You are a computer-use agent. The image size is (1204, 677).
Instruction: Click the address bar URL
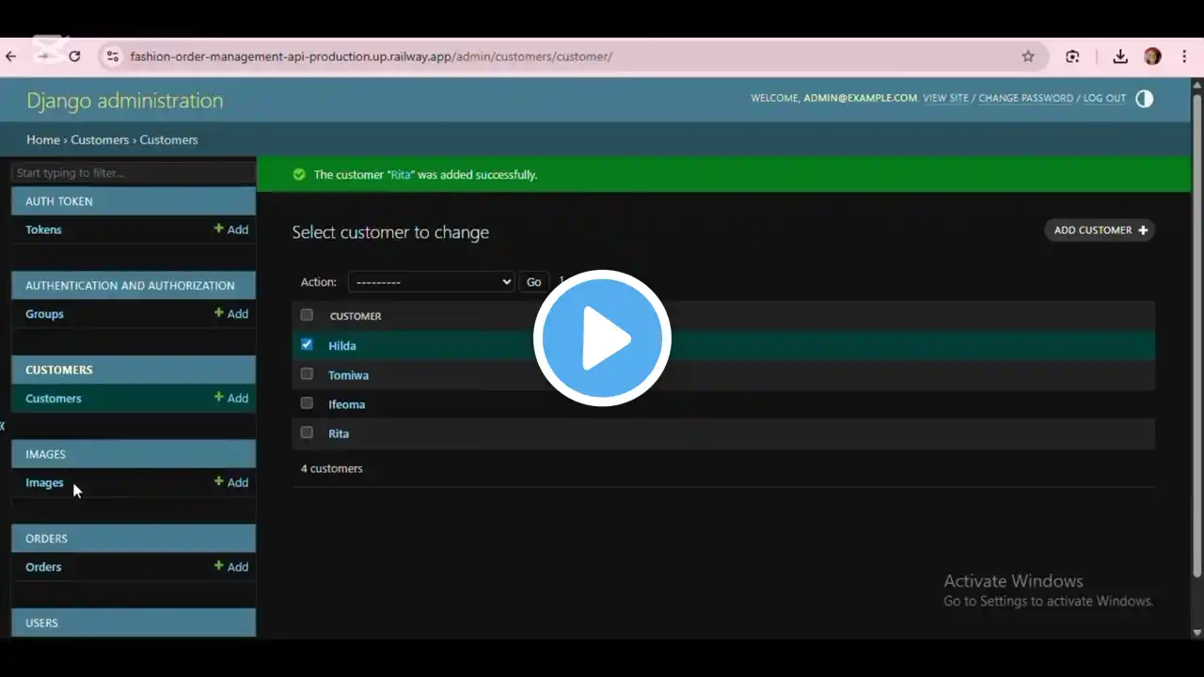[x=372, y=56]
